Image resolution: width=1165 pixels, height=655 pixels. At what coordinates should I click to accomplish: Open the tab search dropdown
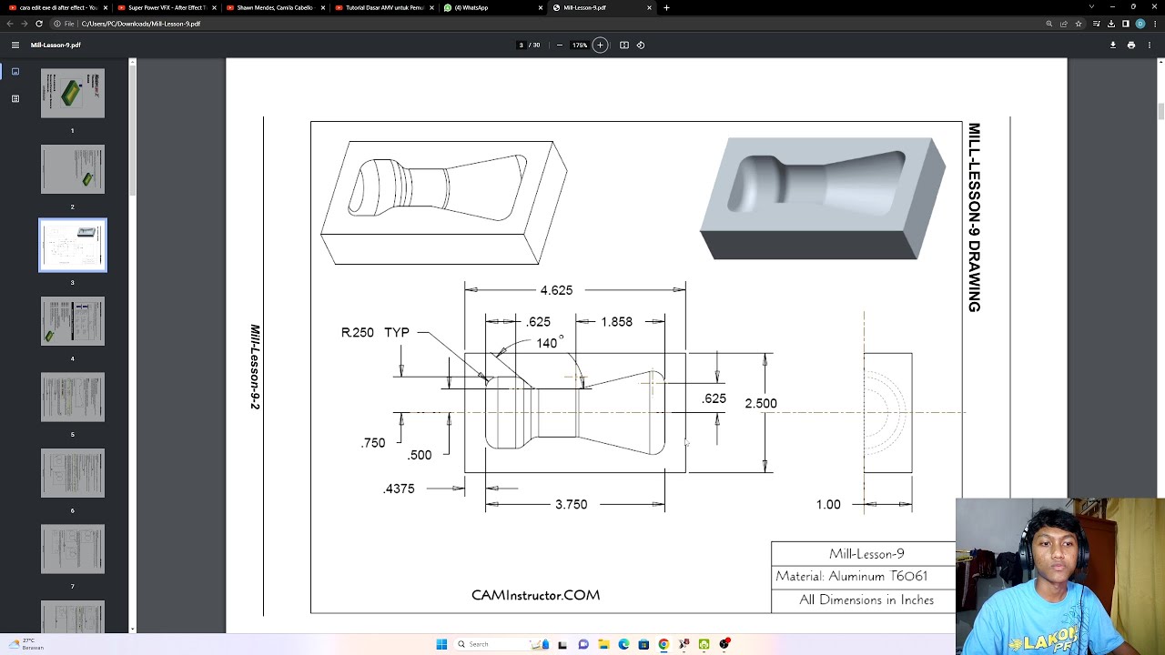(1091, 7)
